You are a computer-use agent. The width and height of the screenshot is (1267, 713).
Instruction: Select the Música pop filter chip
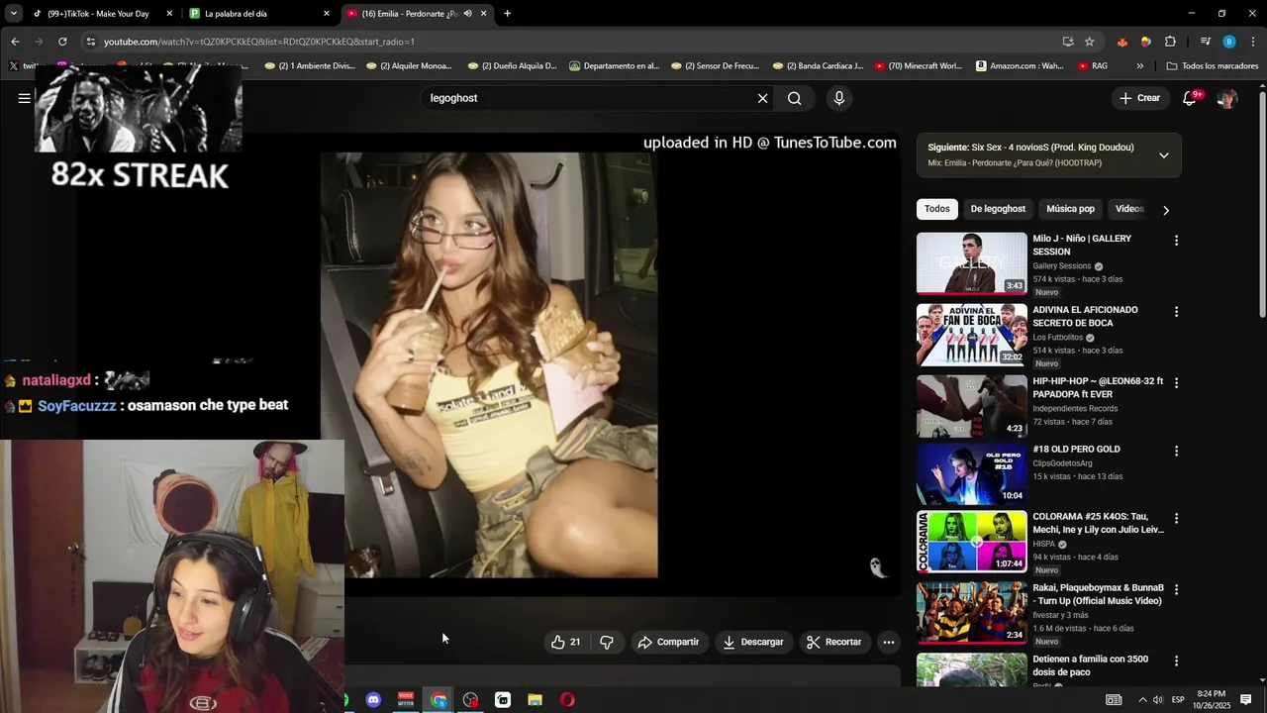coord(1071,209)
